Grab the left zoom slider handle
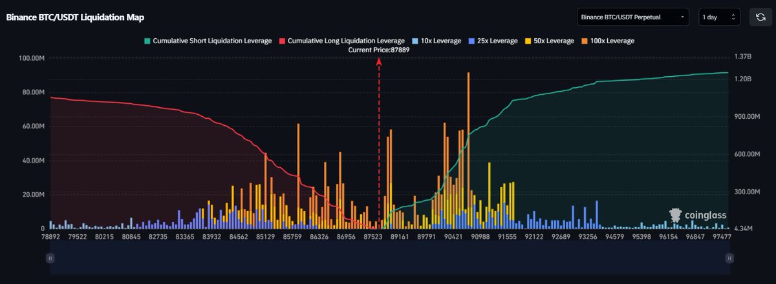 point(50,258)
